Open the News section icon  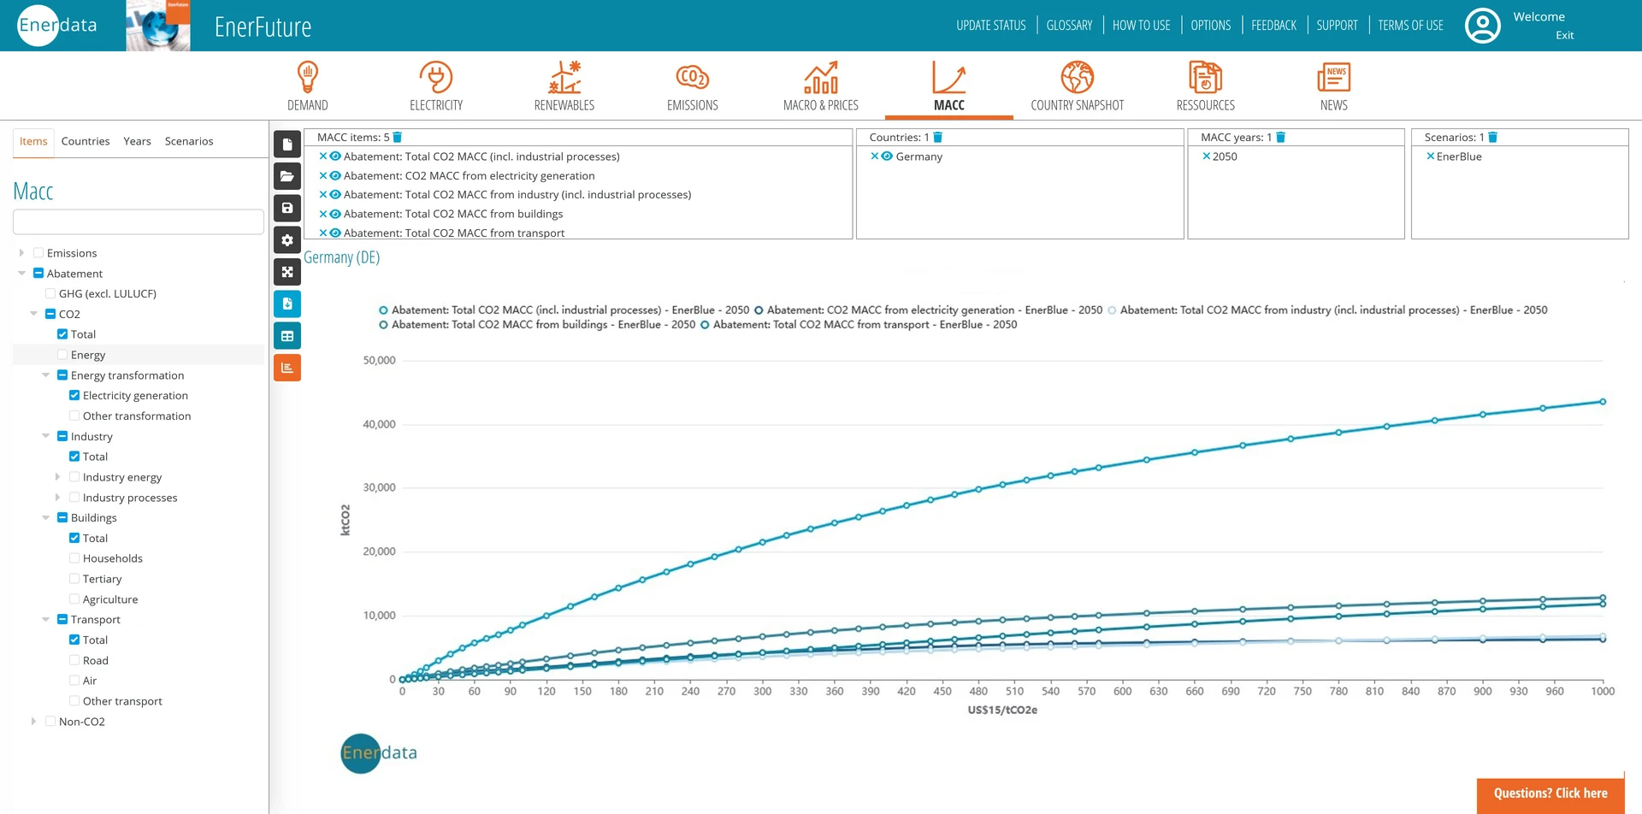click(x=1333, y=86)
